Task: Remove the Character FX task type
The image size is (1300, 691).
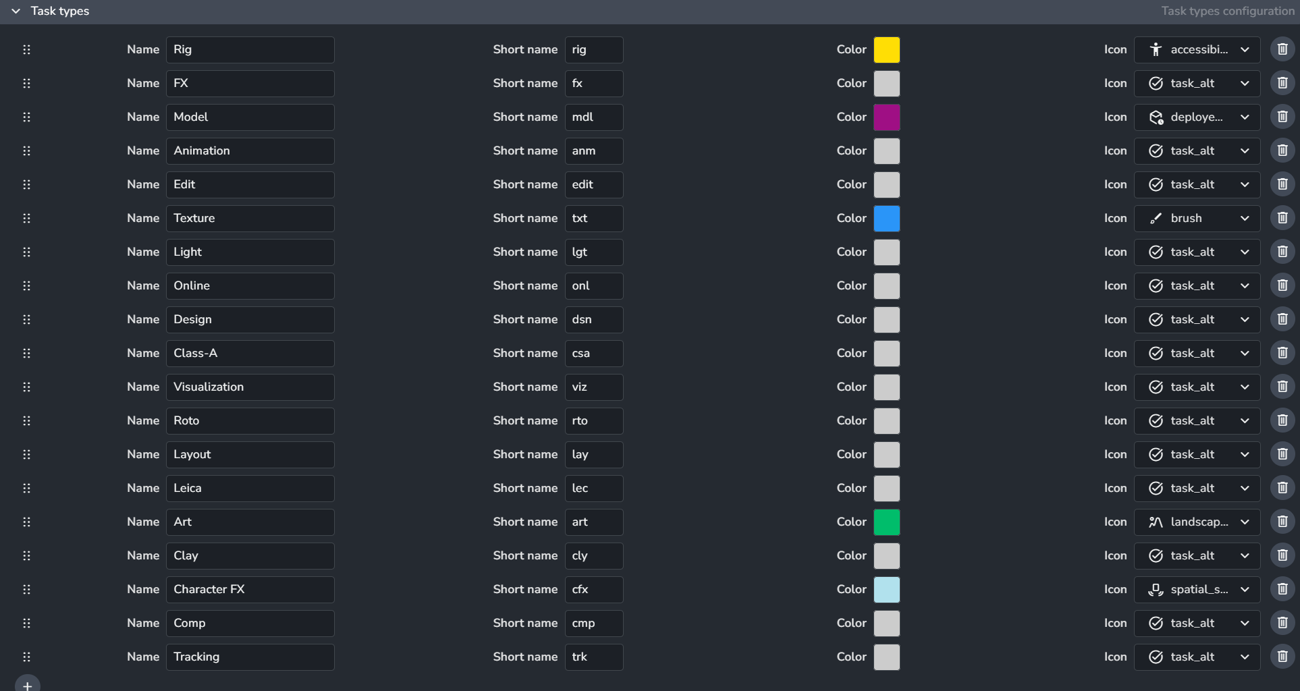Action: coord(1282,589)
